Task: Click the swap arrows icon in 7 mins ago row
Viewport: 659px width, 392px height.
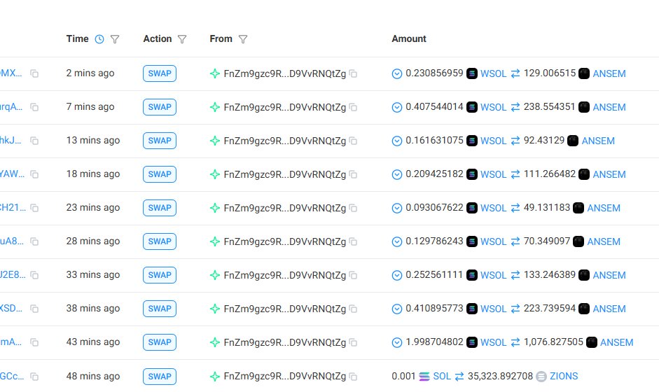Action: pos(515,107)
